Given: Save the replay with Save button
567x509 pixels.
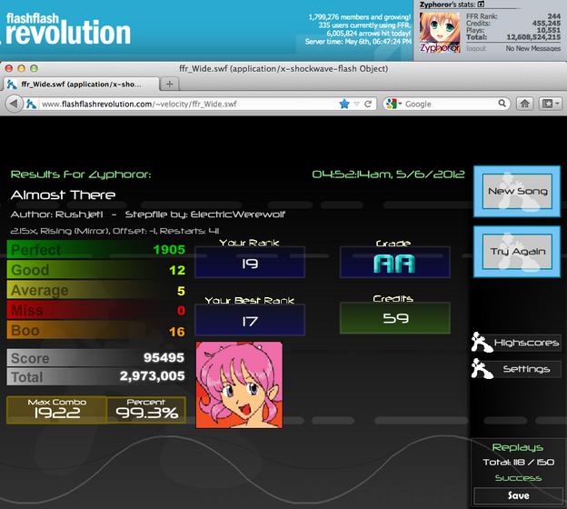Looking at the screenshot, I should tap(518, 495).
